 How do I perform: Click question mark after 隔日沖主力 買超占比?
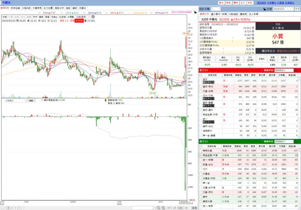pyautogui.click(x=299, y=51)
